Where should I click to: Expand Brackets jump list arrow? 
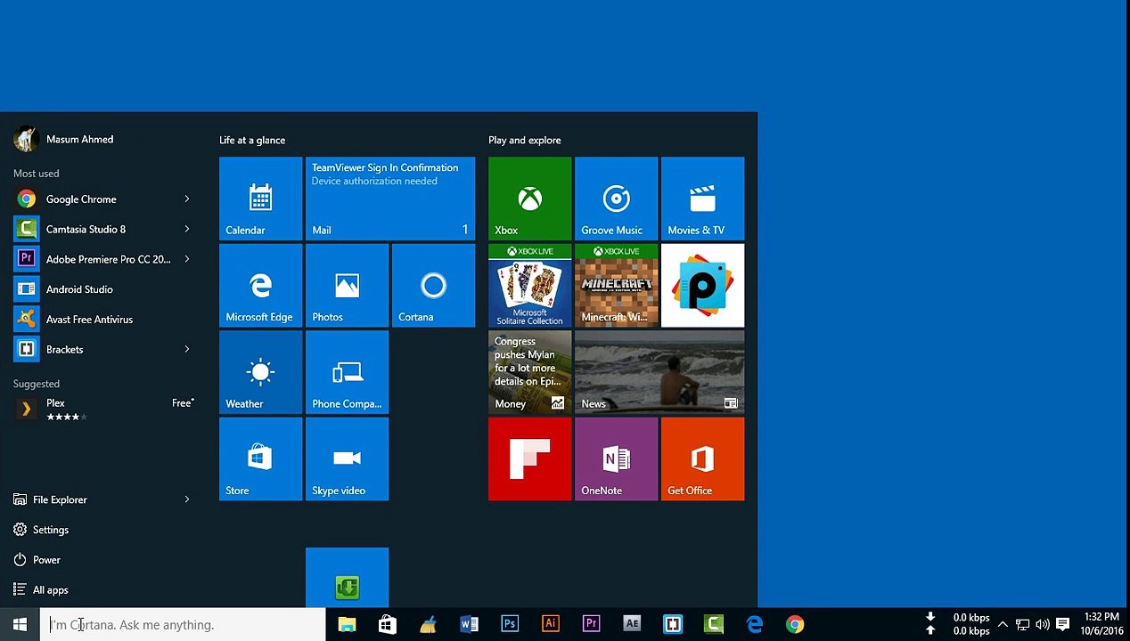point(187,349)
